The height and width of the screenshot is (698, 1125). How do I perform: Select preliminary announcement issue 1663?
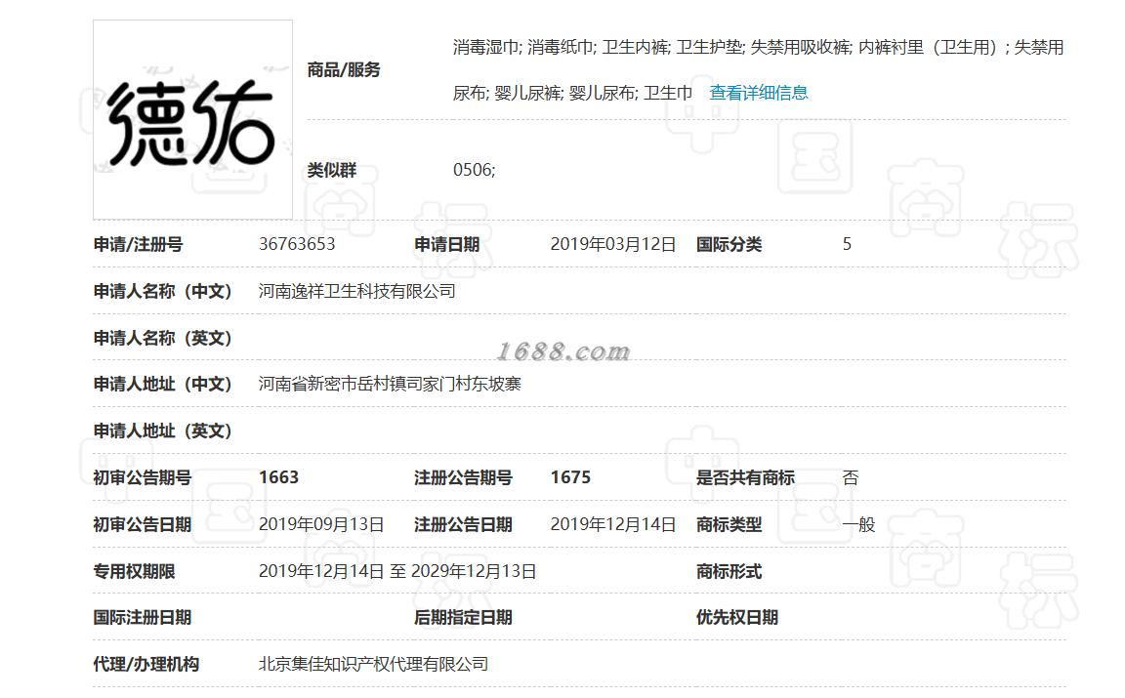click(278, 477)
